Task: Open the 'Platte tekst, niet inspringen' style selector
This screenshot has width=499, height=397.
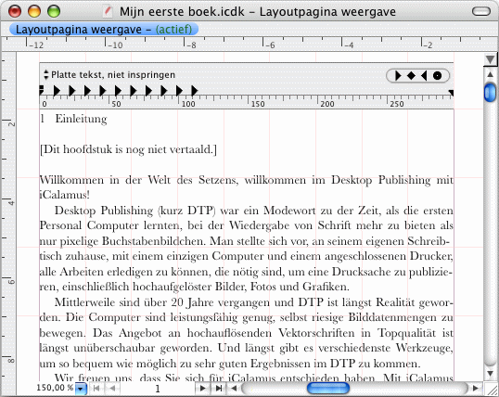Action: point(109,75)
